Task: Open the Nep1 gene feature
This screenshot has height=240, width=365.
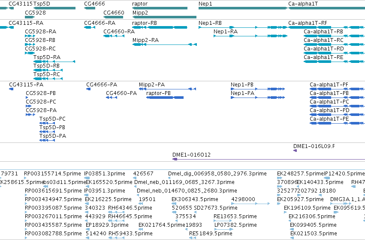Action: 243,8
